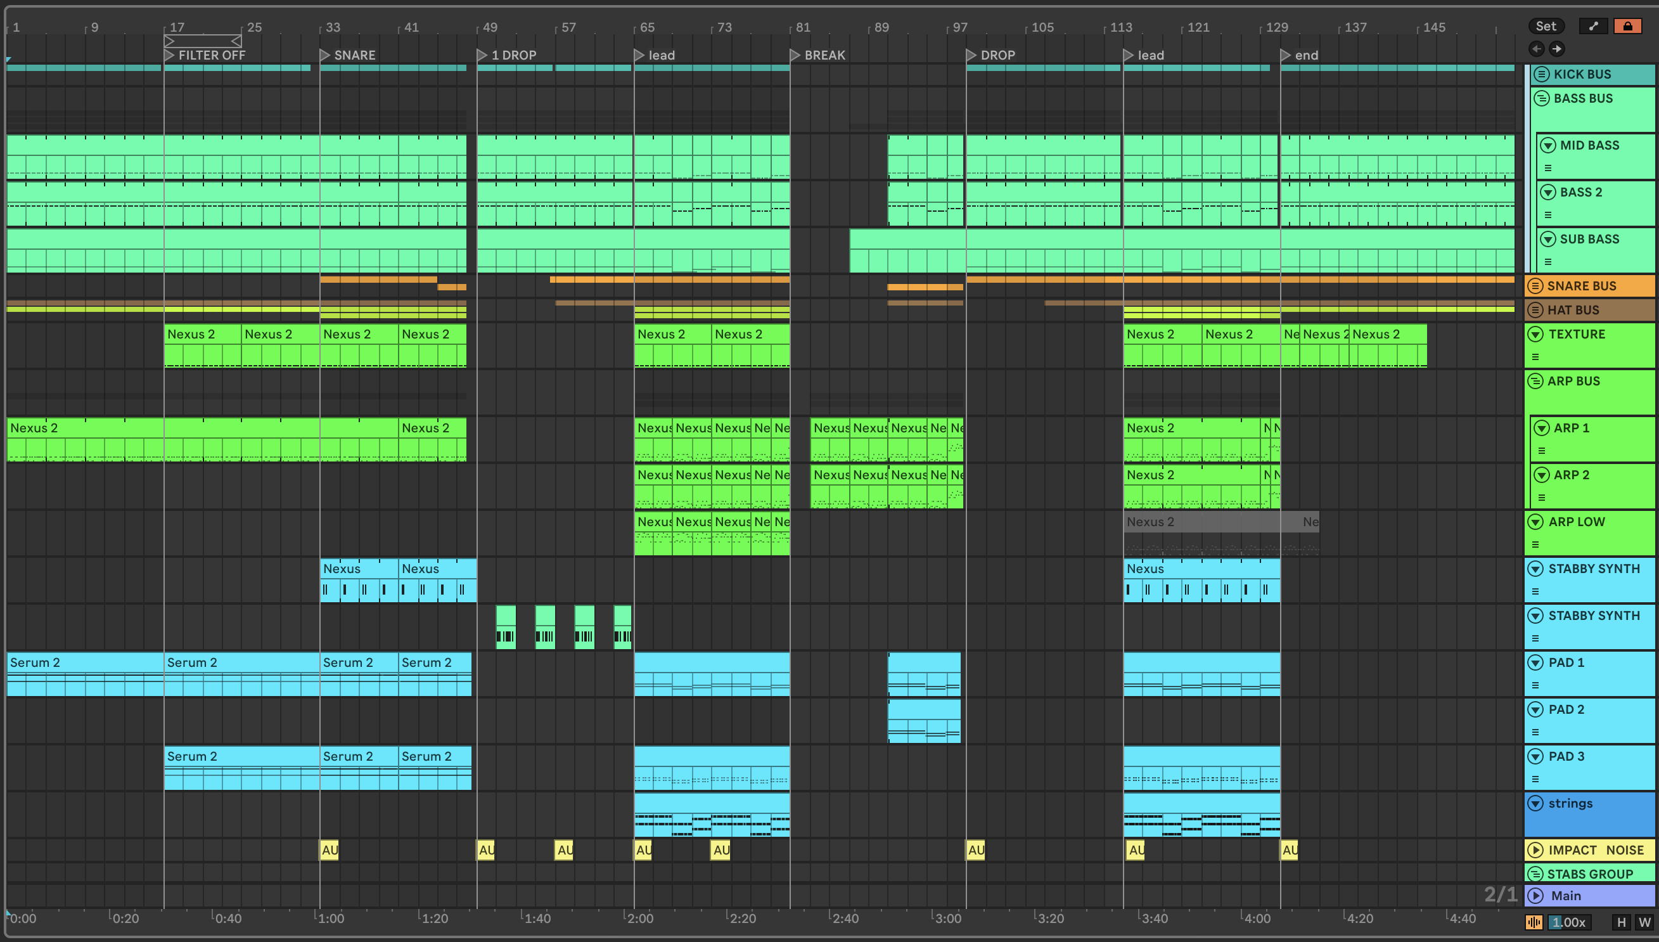
Task: Select the 1 DROP locator marker
Action: [482, 55]
